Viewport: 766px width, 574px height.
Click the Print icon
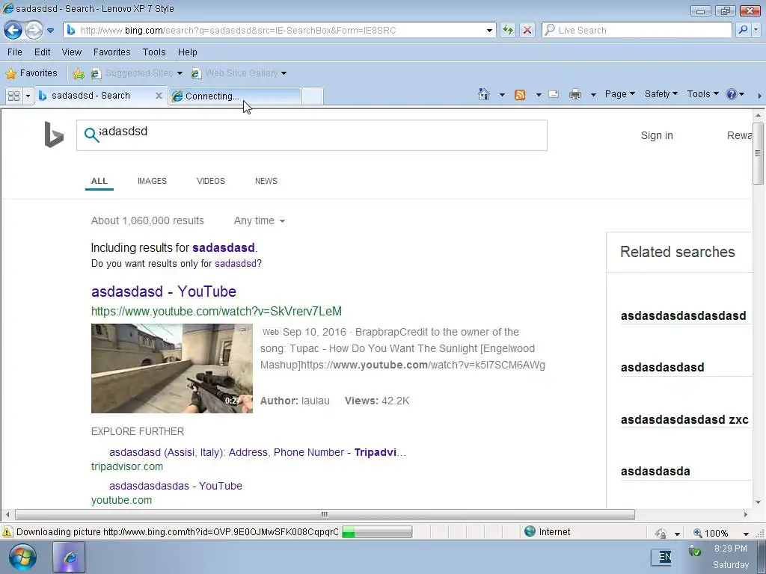pos(575,94)
